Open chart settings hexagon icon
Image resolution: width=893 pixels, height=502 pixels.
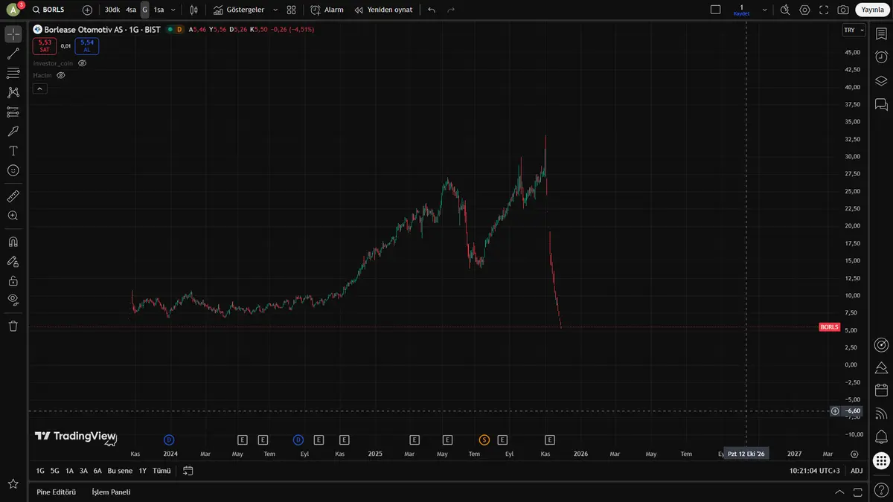(804, 10)
